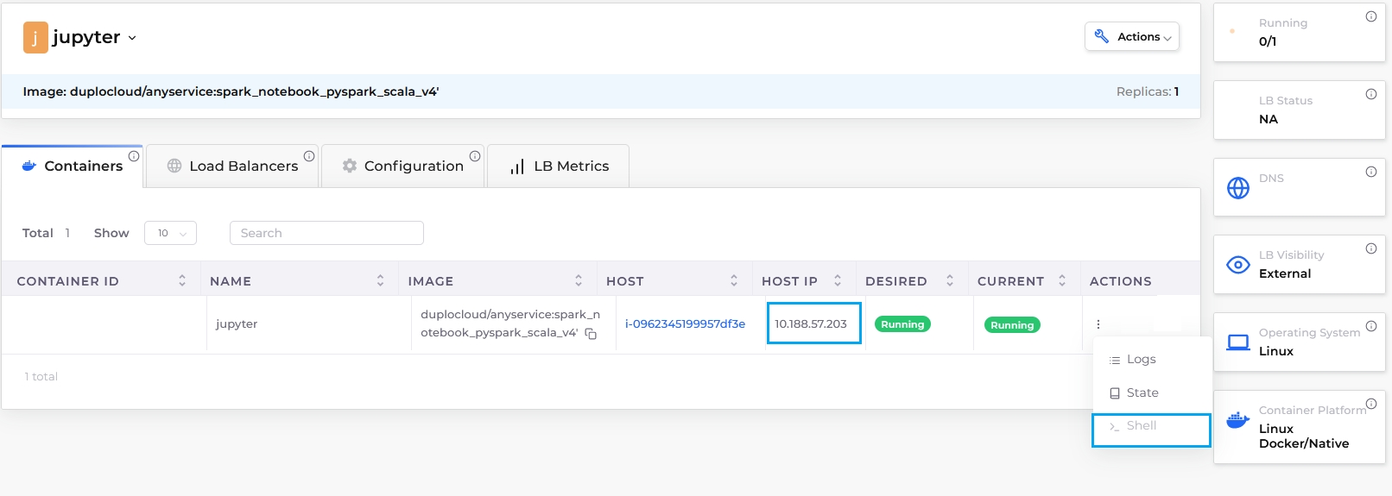This screenshot has height=496, width=1392.
Task: Open host link i-0962345199957df3e
Action: (685, 324)
